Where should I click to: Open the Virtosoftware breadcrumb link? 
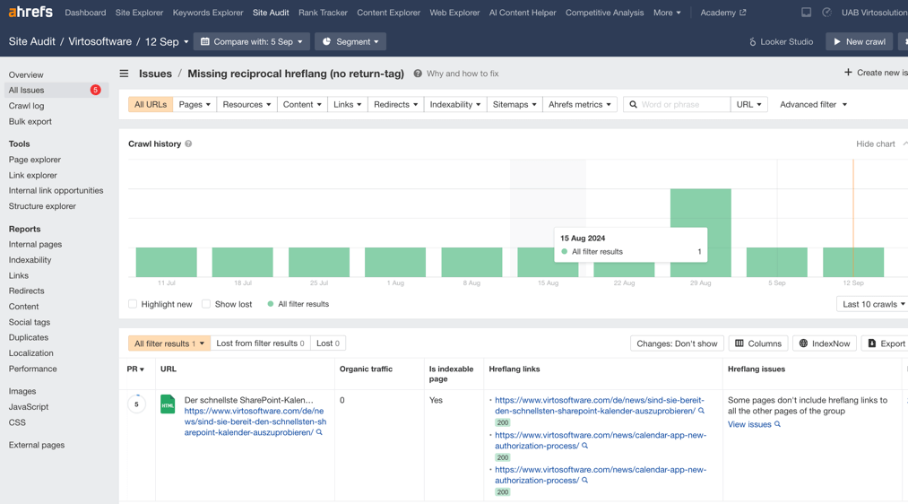click(x=99, y=42)
